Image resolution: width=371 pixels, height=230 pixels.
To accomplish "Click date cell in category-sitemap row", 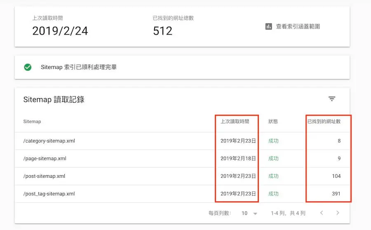I will coord(238,141).
